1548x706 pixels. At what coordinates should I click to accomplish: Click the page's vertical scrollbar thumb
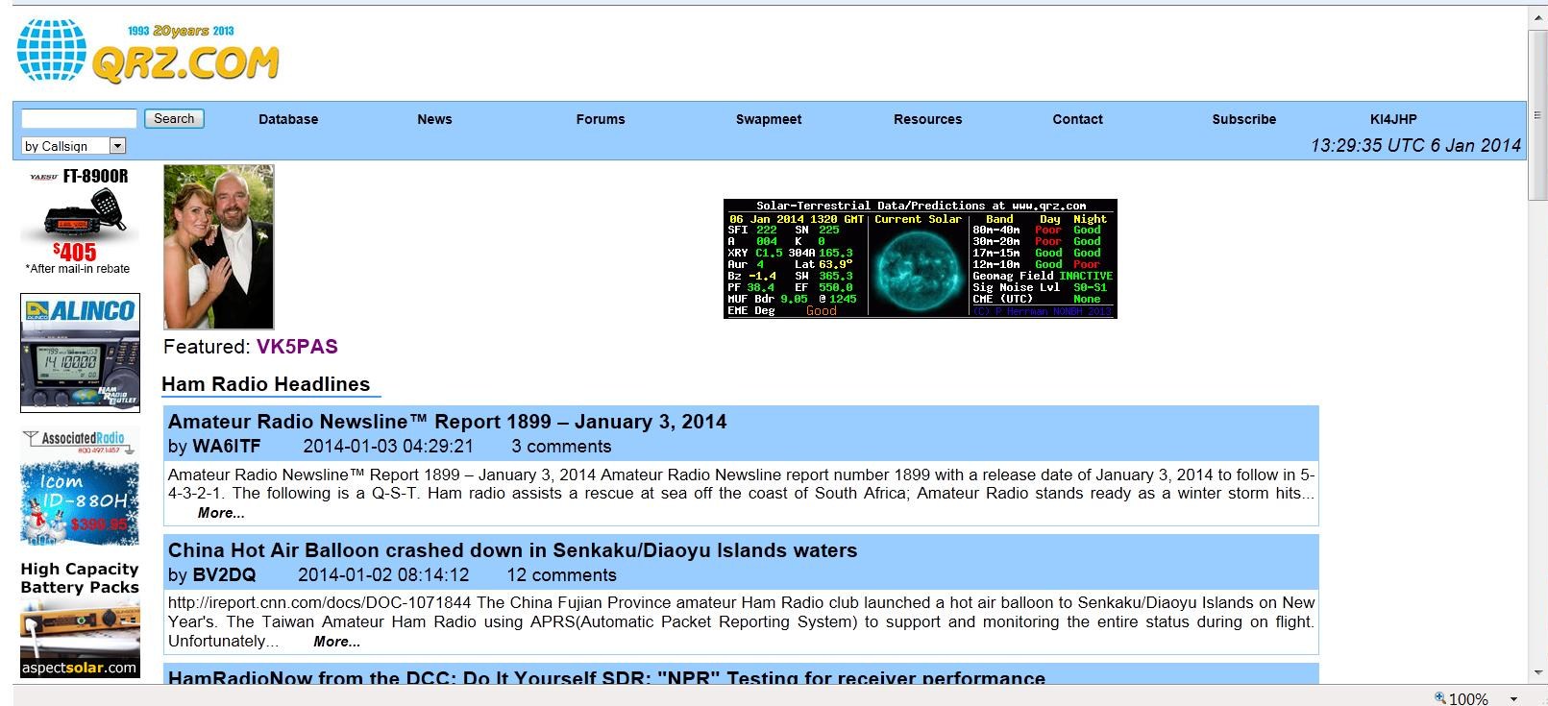pos(1537,115)
